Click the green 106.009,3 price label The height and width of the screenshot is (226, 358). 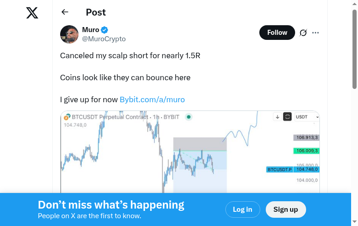point(307,151)
